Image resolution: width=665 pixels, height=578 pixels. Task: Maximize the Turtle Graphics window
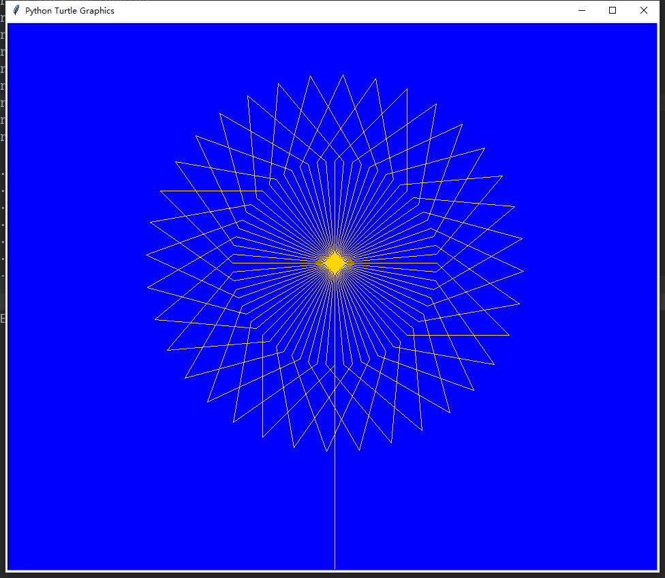coord(613,10)
